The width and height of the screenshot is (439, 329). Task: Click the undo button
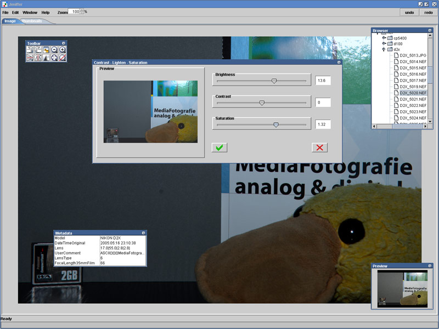click(x=409, y=12)
